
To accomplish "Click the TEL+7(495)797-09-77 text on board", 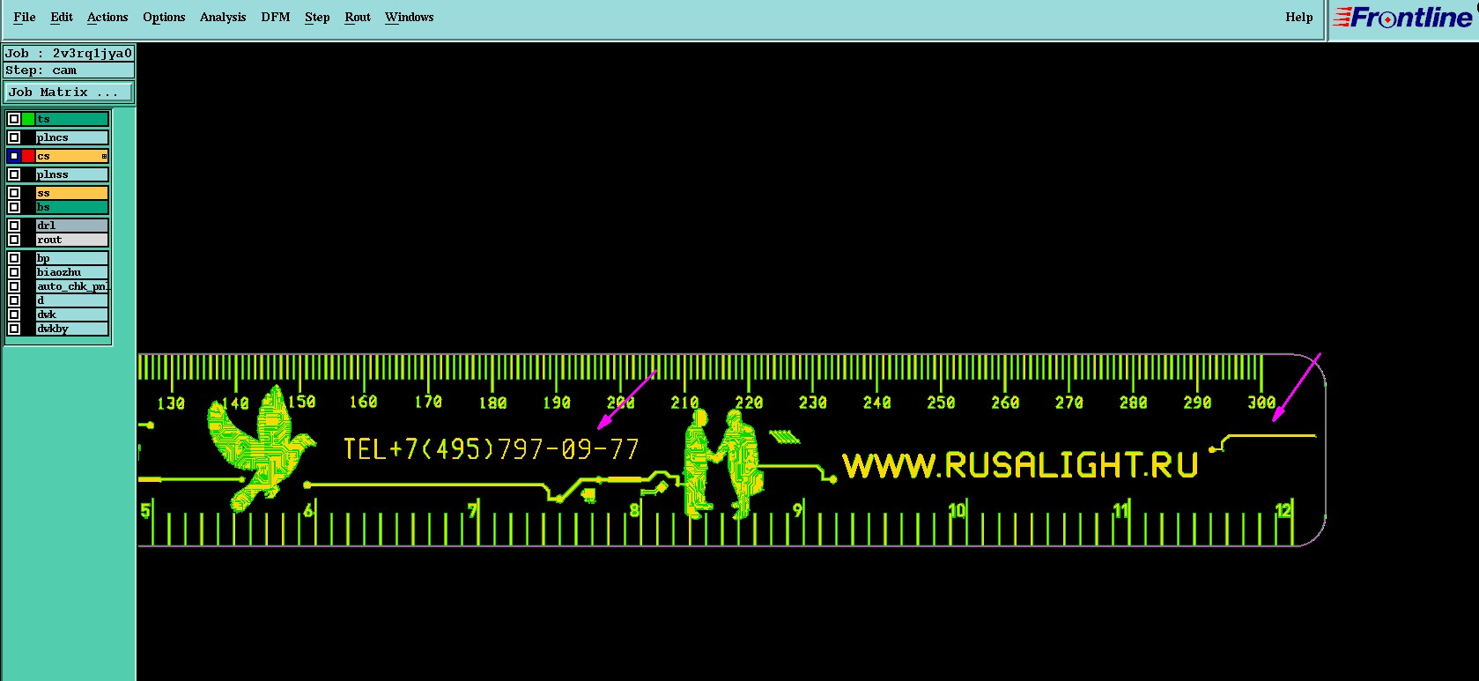I will [x=491, y=449].
